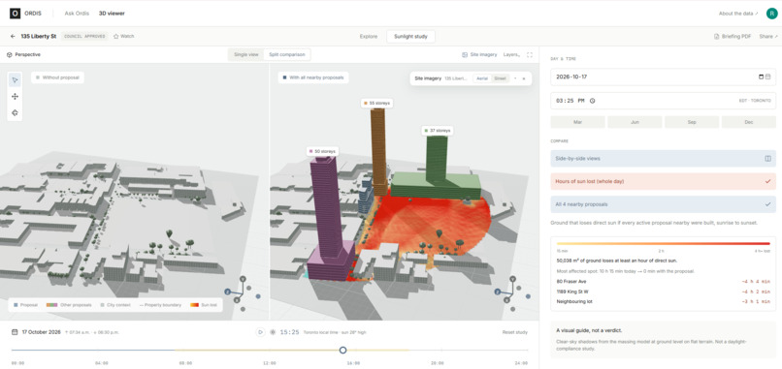Image resolution: width=782 pixels, height=369 pixels.
Task: Switch to the 3D viewer tab
Action: [112, 14]
